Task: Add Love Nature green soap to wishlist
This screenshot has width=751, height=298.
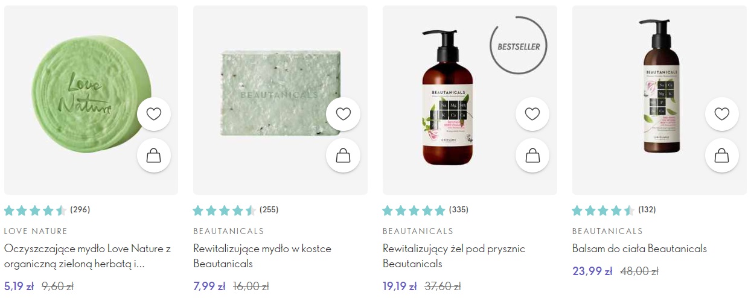Action: click(154, 114)
